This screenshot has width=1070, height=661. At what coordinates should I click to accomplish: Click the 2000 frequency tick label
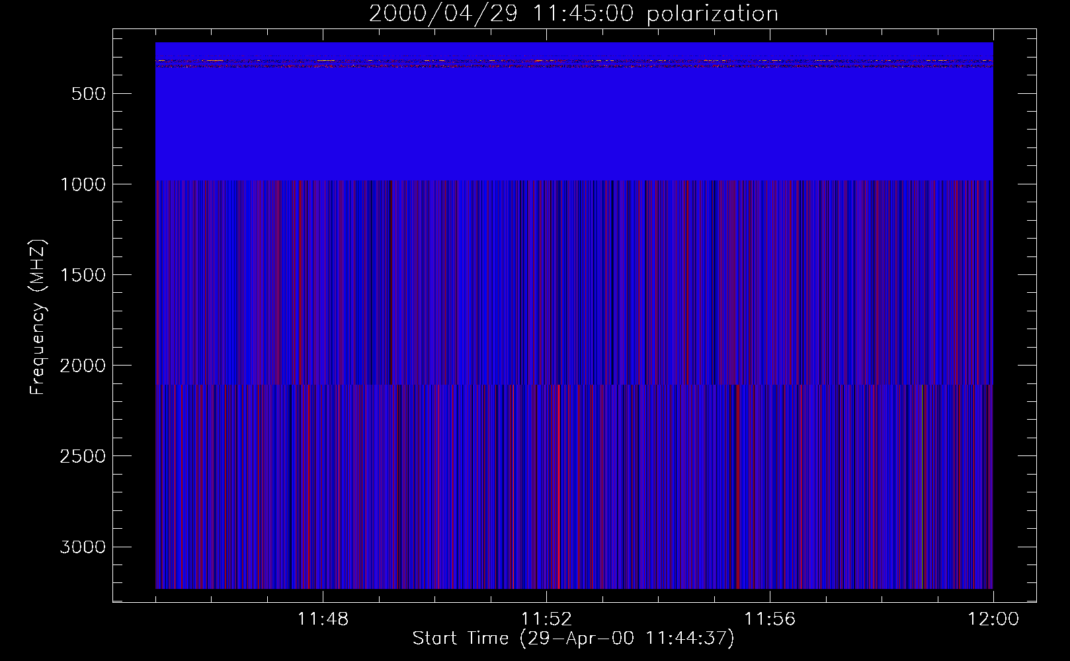pos(83,366)
